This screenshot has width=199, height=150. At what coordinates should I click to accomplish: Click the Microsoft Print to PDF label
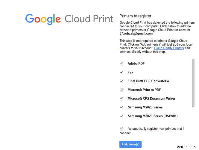[144, 90]
